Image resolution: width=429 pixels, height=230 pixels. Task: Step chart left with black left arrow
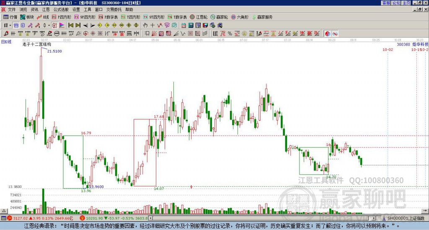pyautogui.click(x=85, y=26)
